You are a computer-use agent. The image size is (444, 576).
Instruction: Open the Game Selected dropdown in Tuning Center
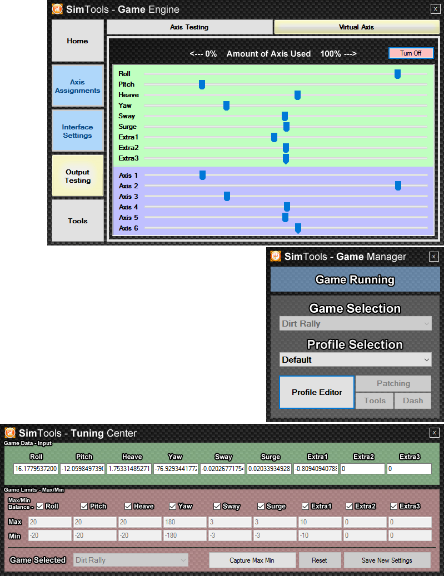point(131,560)
